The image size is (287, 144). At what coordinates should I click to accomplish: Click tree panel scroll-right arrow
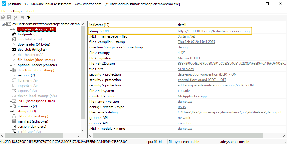pyautogui.click(x=78, y=136)
